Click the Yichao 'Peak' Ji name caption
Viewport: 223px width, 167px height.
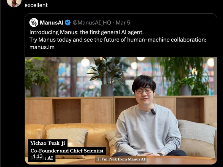coord(48,143)
